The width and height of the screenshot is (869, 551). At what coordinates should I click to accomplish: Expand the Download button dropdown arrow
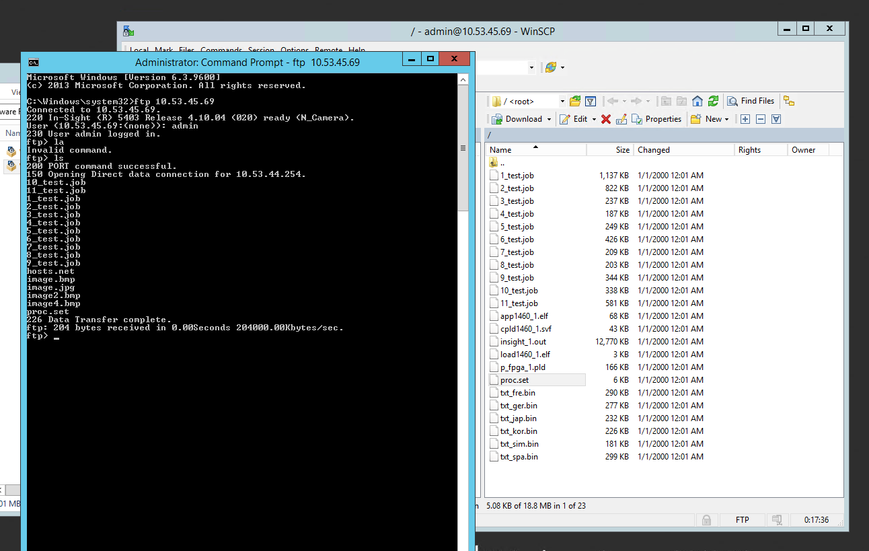549,119
